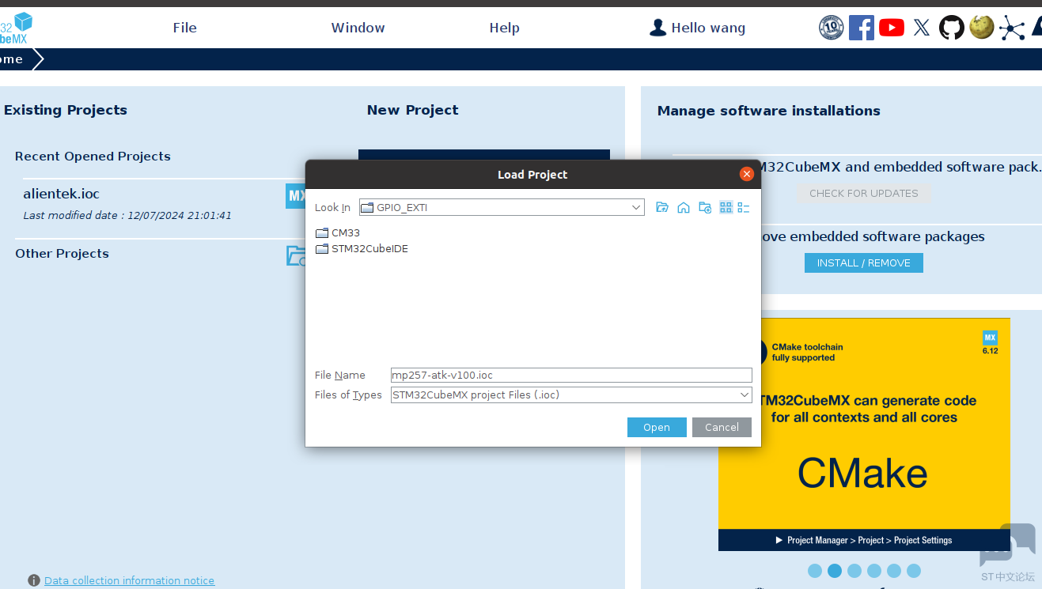
Task: Switch file view to details list mode
Action: pos(744,207)
